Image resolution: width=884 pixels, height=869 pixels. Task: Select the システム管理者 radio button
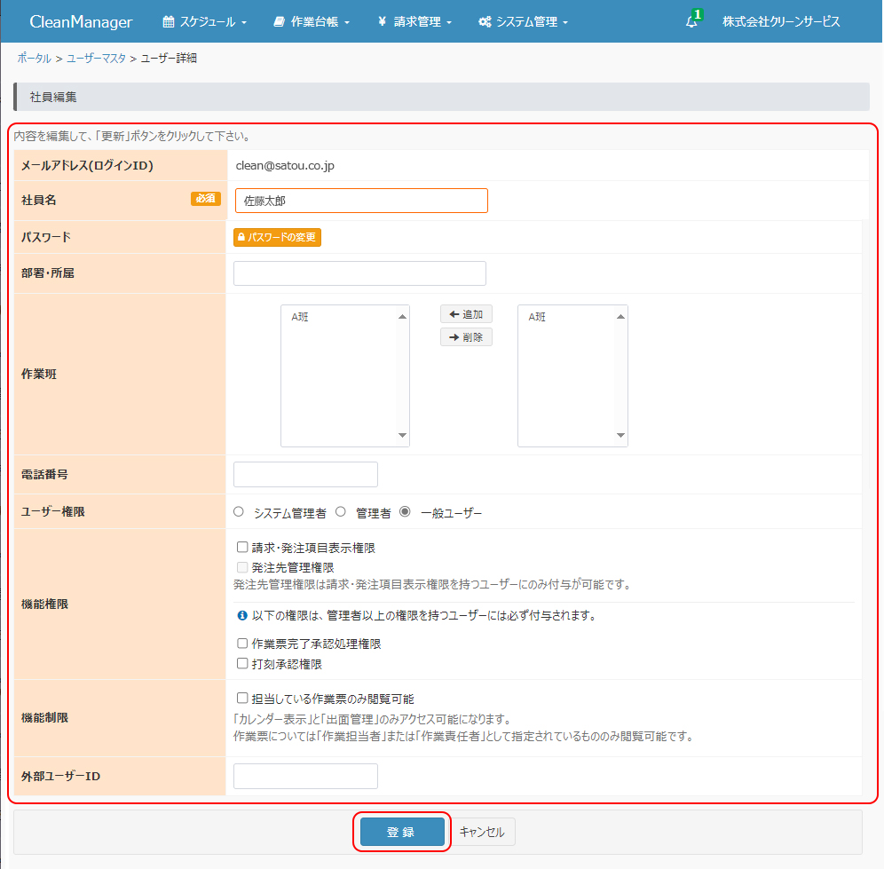[x=239, y=512]
